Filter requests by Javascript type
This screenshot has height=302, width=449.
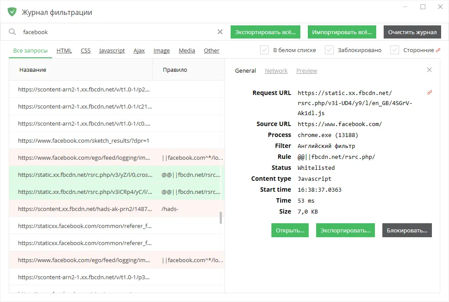pyautogui.click(x=112, y=51)
